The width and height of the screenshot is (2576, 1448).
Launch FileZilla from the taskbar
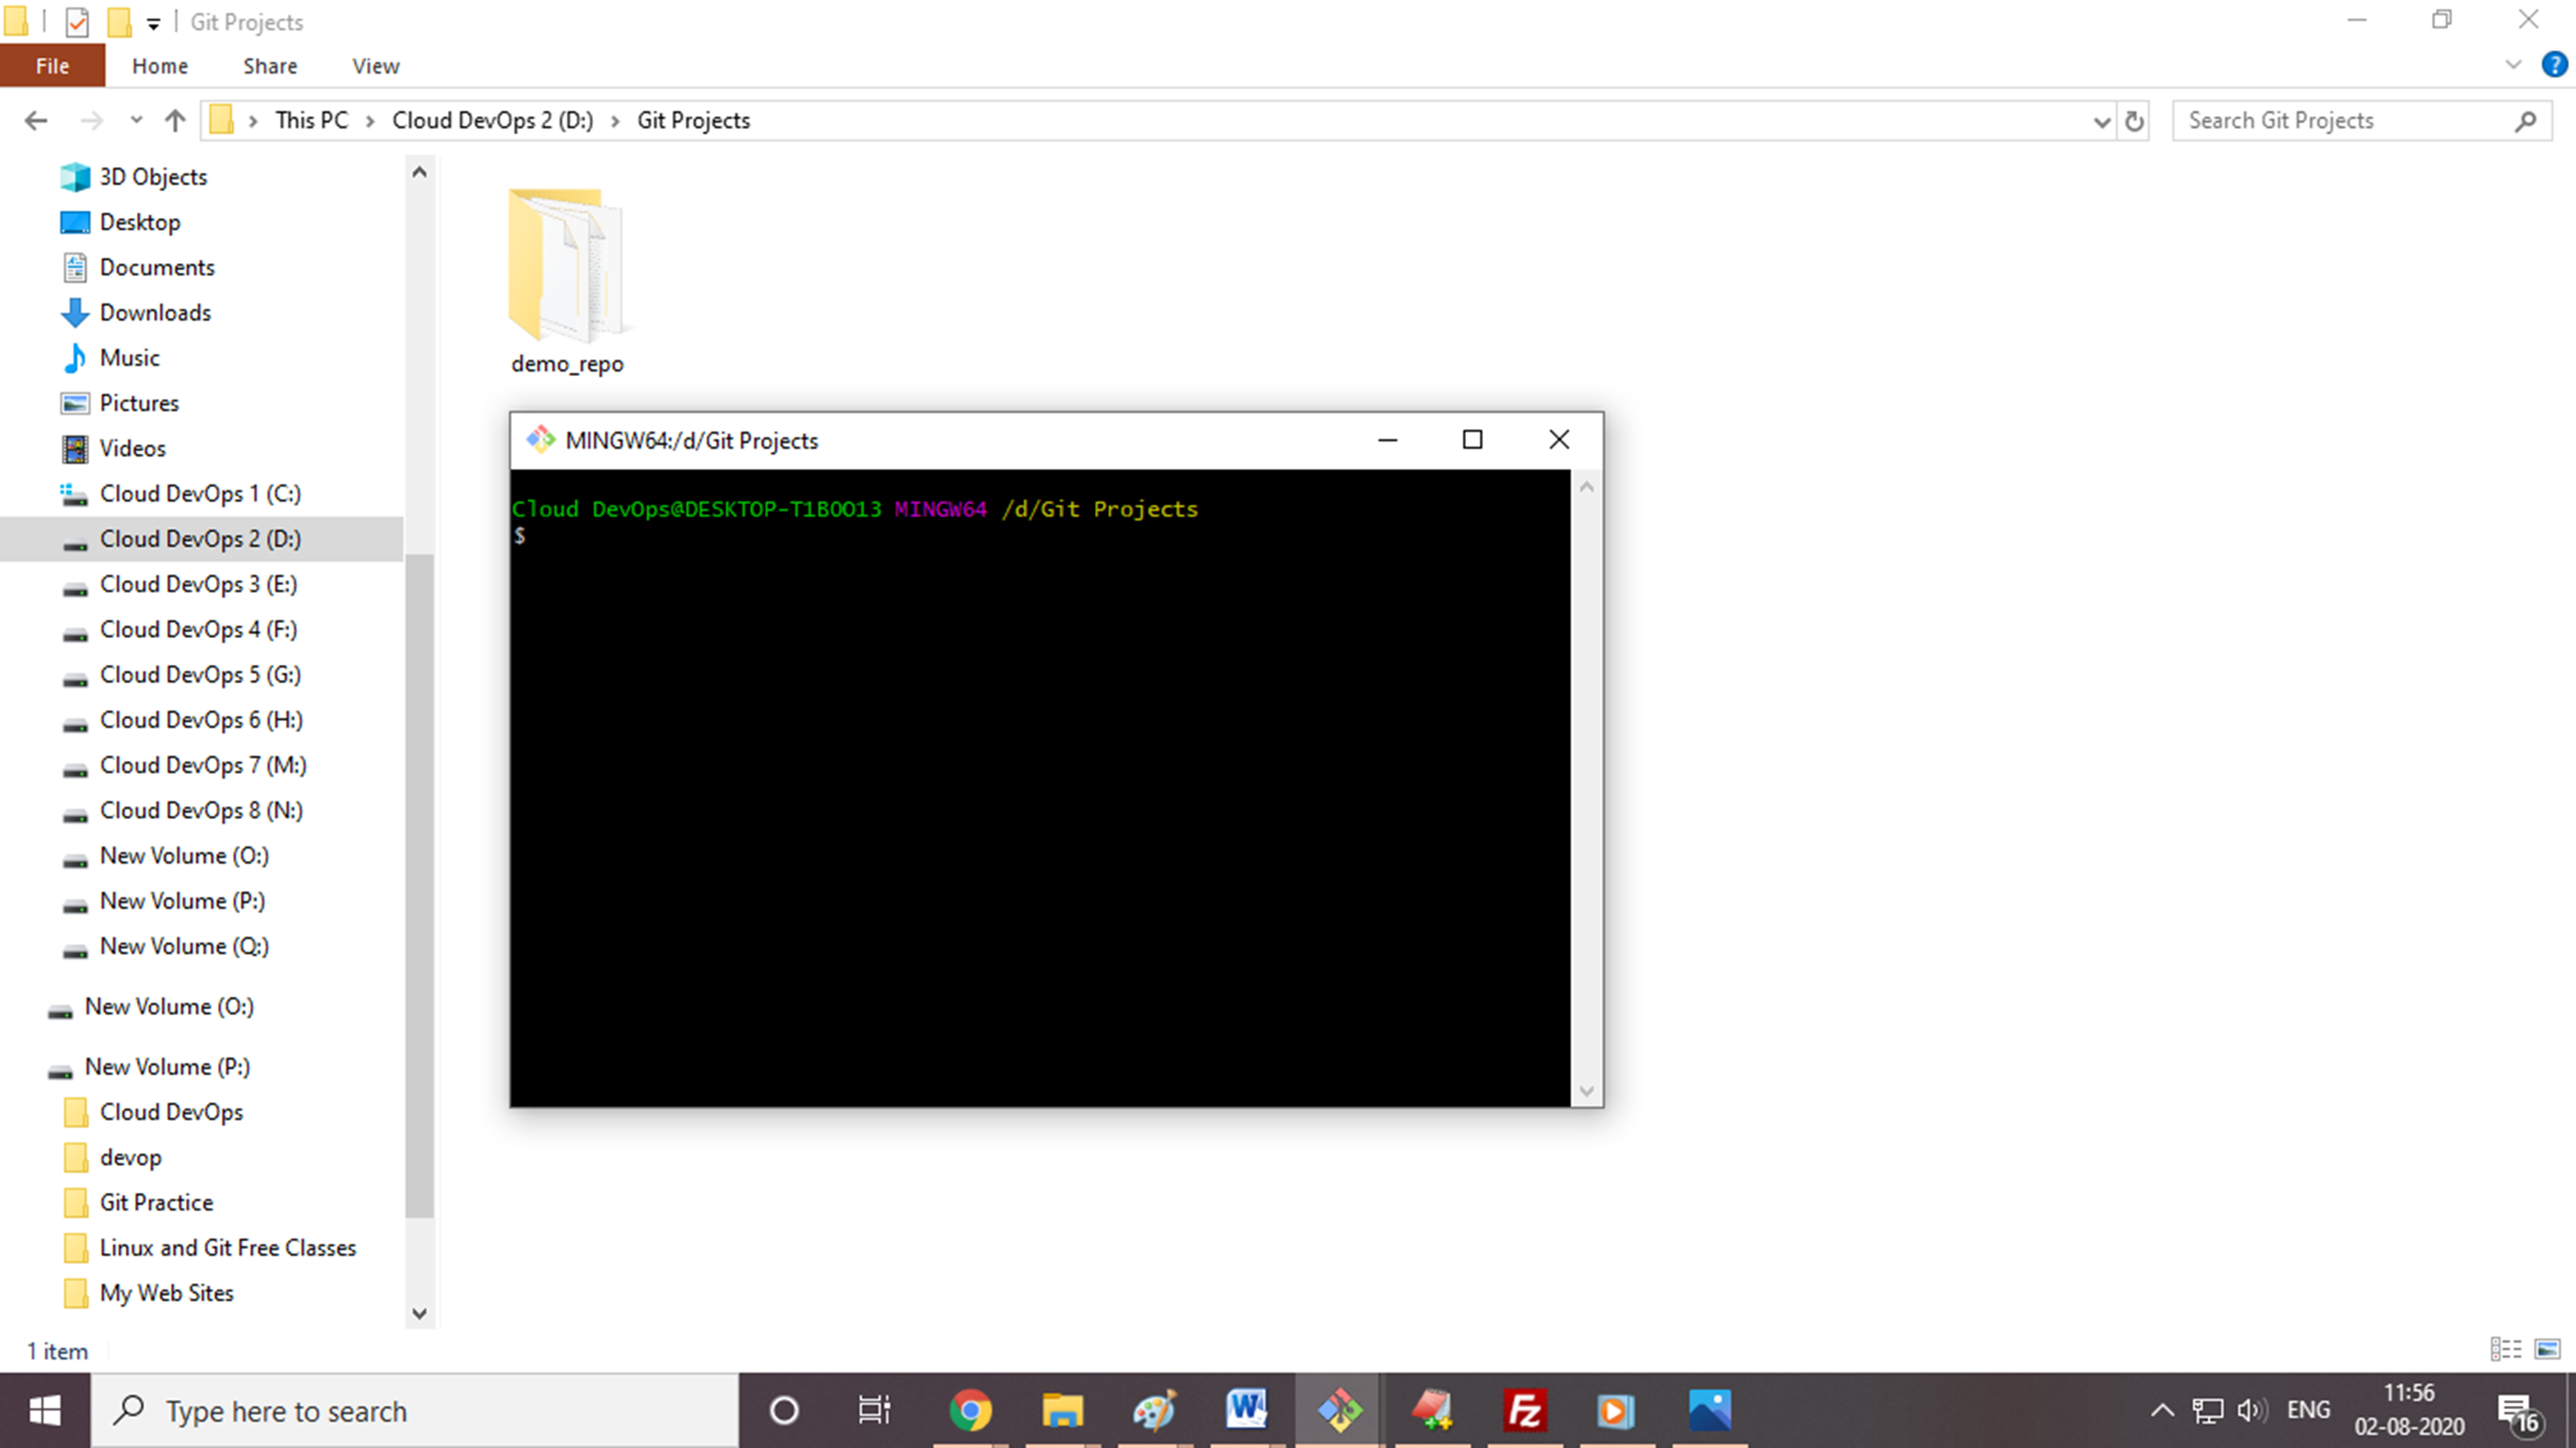tap(1524, 1410)
